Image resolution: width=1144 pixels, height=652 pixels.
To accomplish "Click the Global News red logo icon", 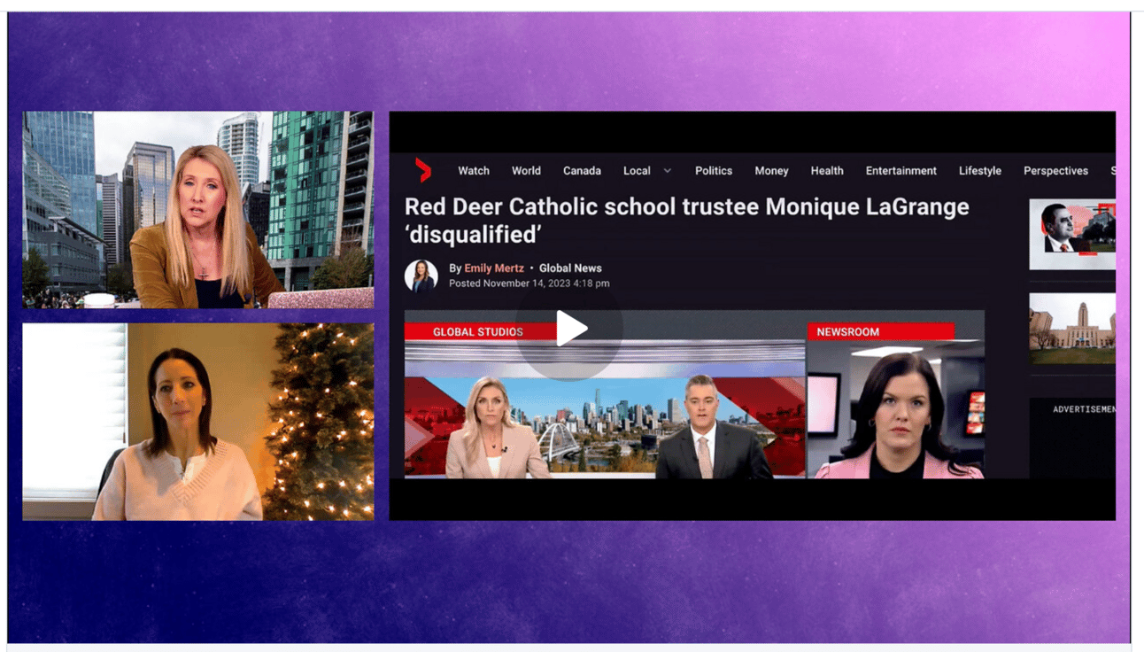I will click(423, 170).
